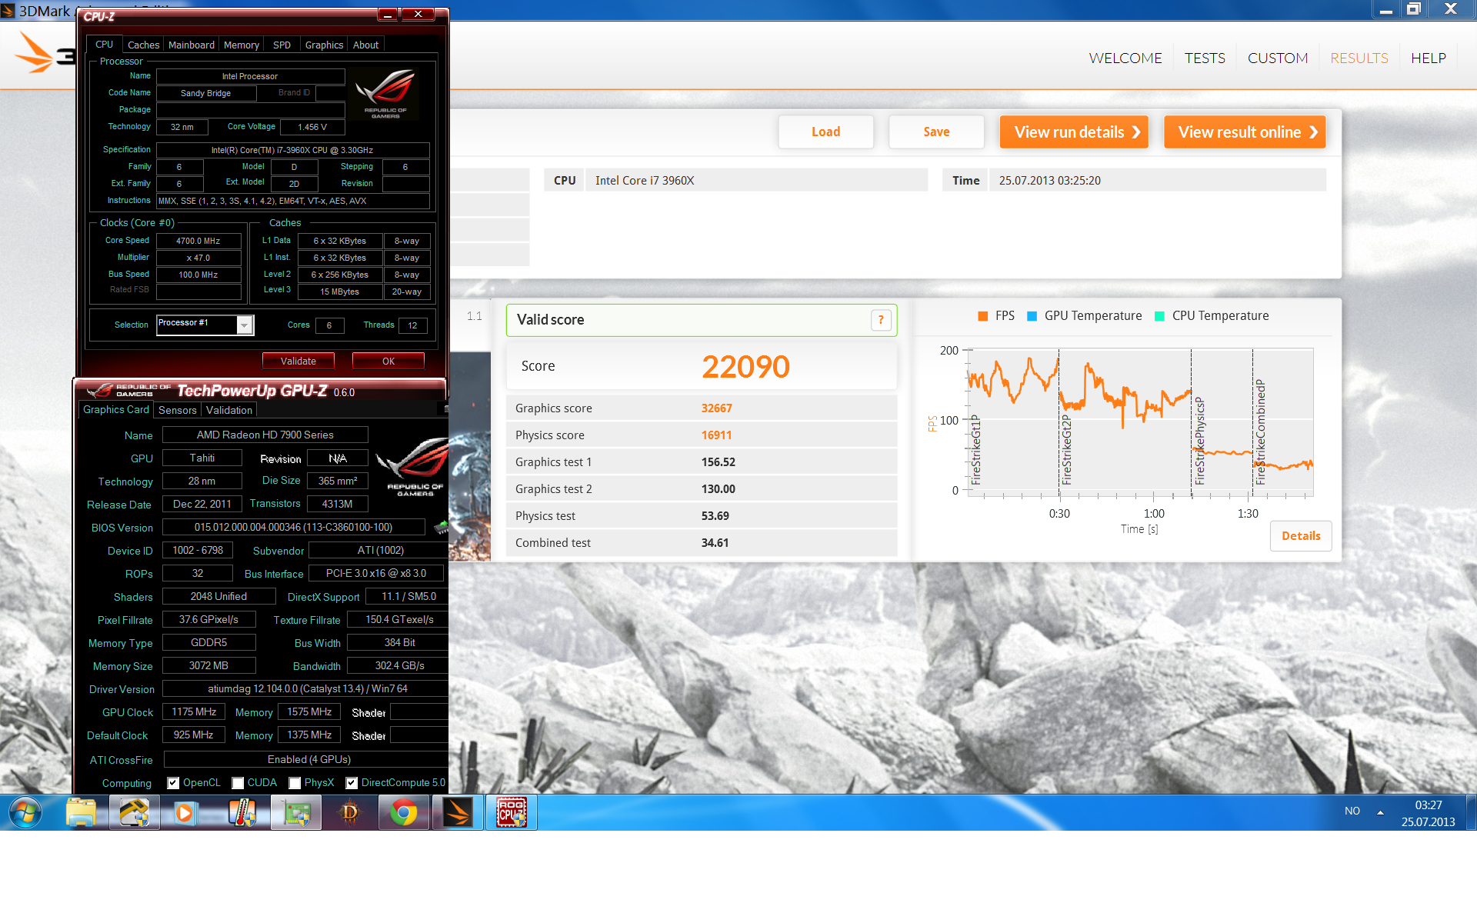Click the Core Speed 4700.0 MHz field
The width and height of the screenshot is (1477, 923).
198,241
